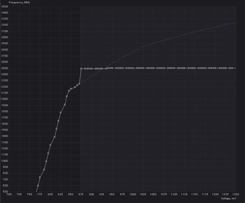Select the curve point at 875 mV, 2500 MHz
Screen dimensions: 245x203
[81, 69]
